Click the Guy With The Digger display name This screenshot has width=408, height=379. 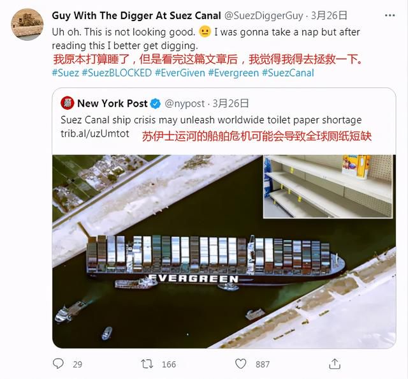tap(136, 15)
